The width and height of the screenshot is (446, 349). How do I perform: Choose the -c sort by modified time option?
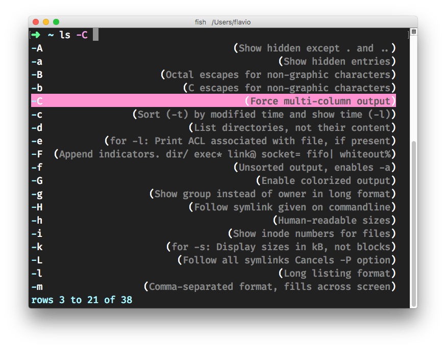pos(213,114)
